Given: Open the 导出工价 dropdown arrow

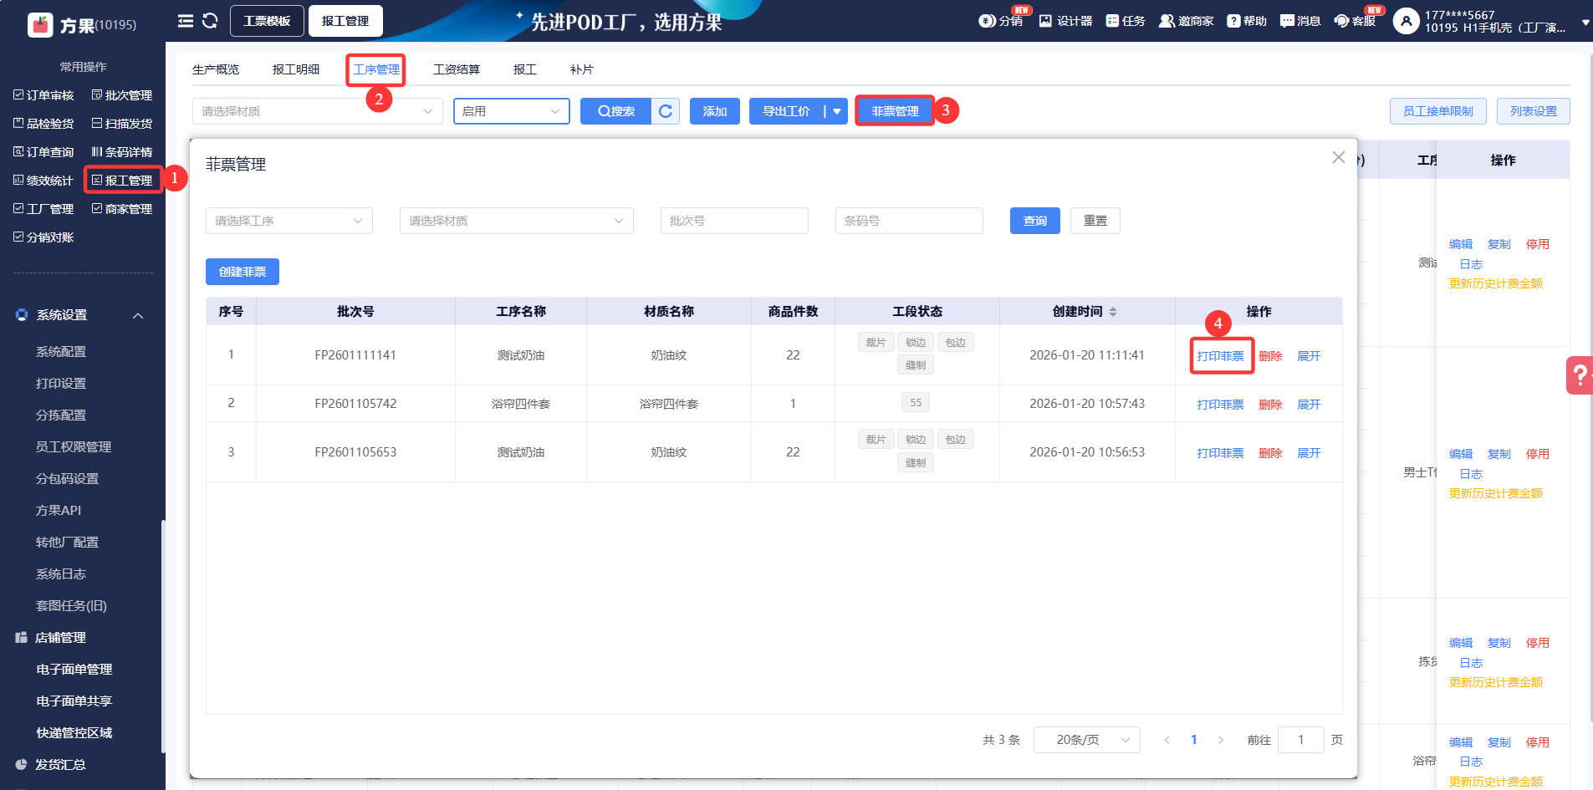Looking at the screenshot, I should (x=836, y=111).
